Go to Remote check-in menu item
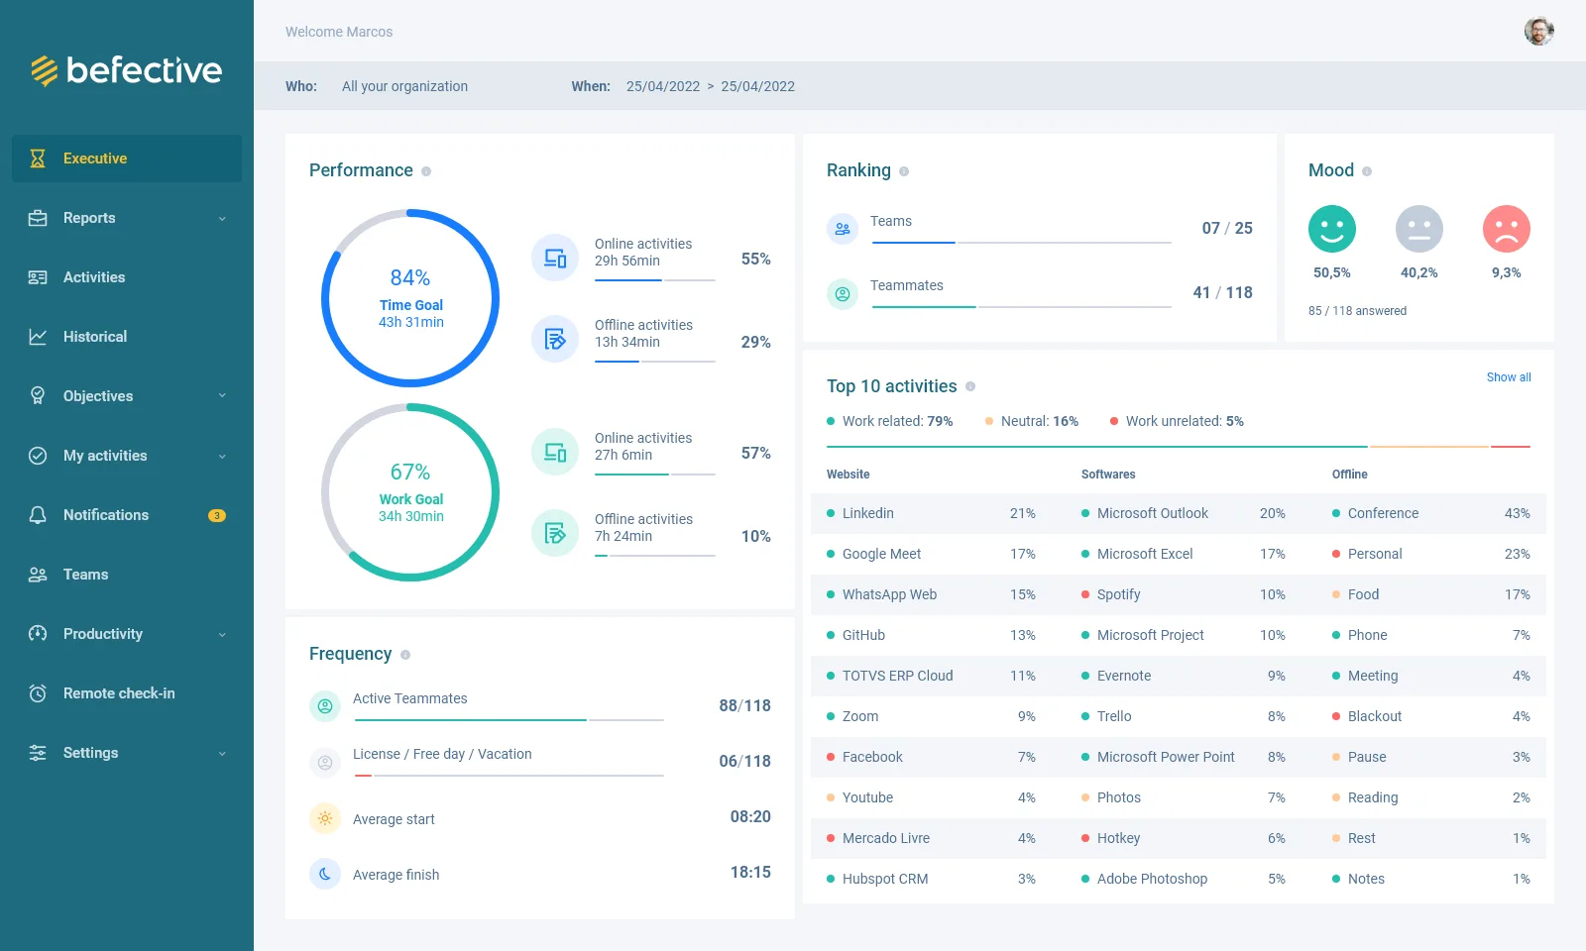 [118, 693]
